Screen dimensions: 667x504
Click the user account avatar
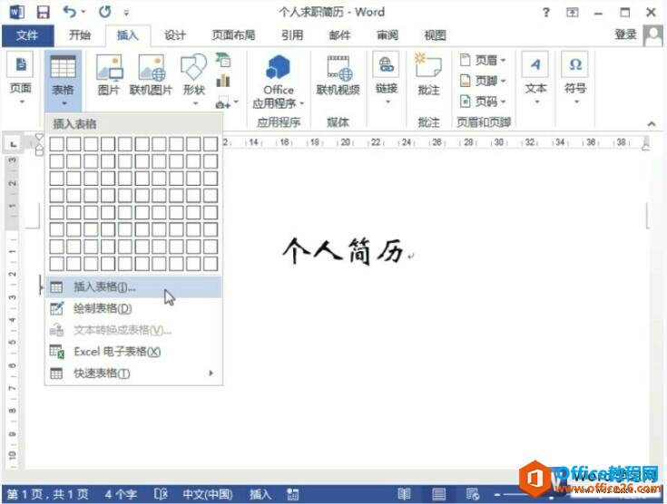652,35
